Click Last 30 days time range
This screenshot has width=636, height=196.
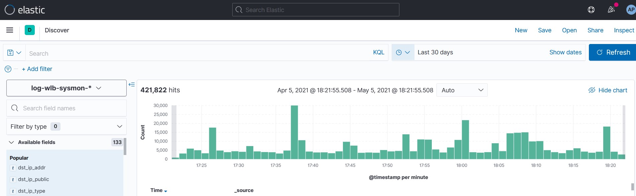click(x=435, y=52)
